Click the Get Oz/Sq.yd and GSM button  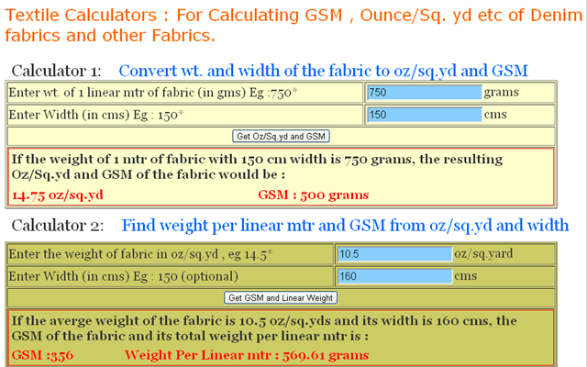(281, 137)
